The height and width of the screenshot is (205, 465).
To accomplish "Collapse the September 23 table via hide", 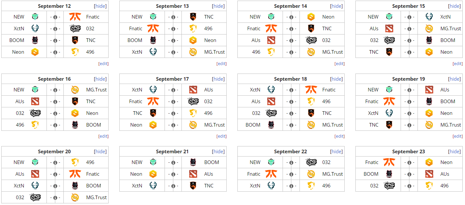I will tap(455, 152).
